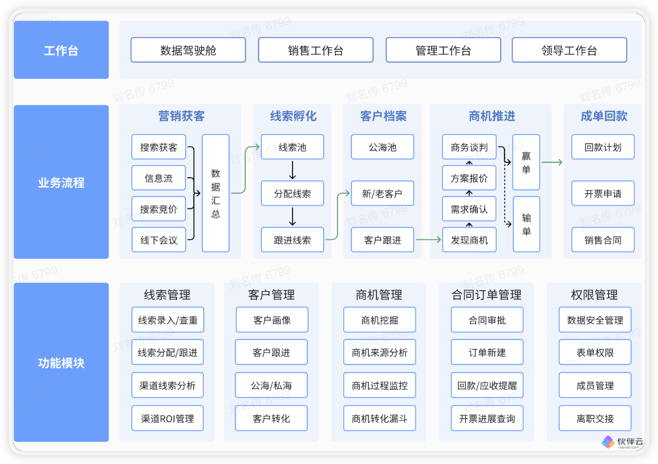This screenshot has width=658, height=464.
Task: Open 成员管理 feature
Action: pyautogui.click(x=595, y=385)
